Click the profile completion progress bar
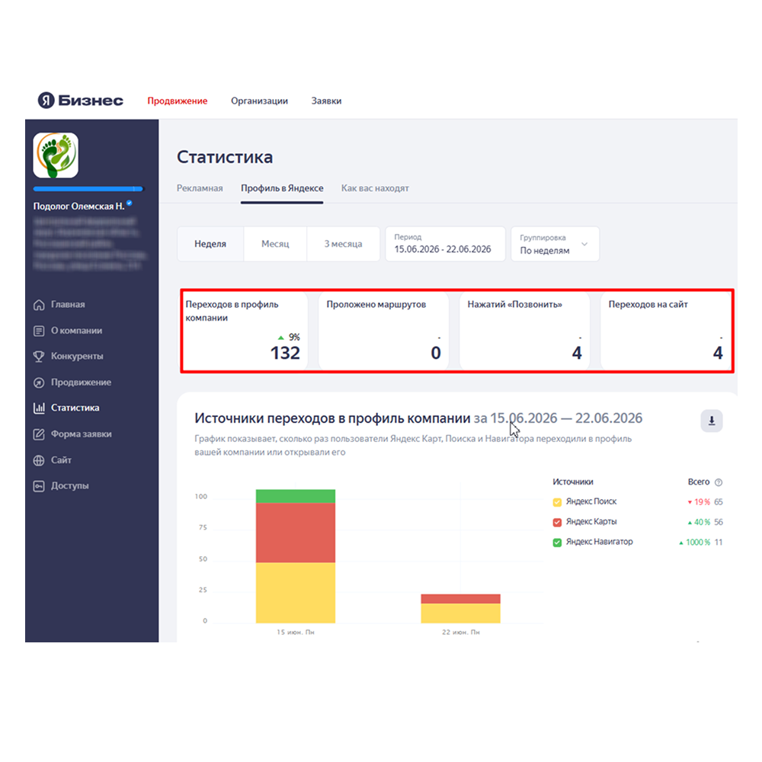This screenshot has width=762, height=762. coord(88,188)
